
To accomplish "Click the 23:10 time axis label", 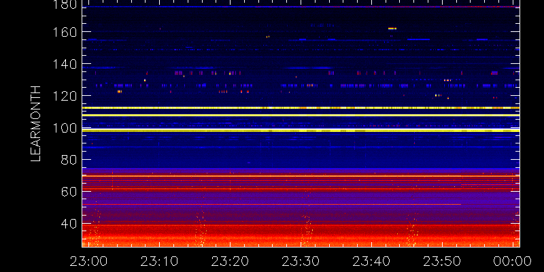I will (159, 261).
